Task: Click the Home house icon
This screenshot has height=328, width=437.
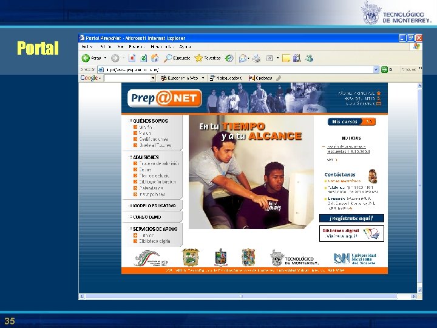Action: pyautogui.click(x=155, y=58)
